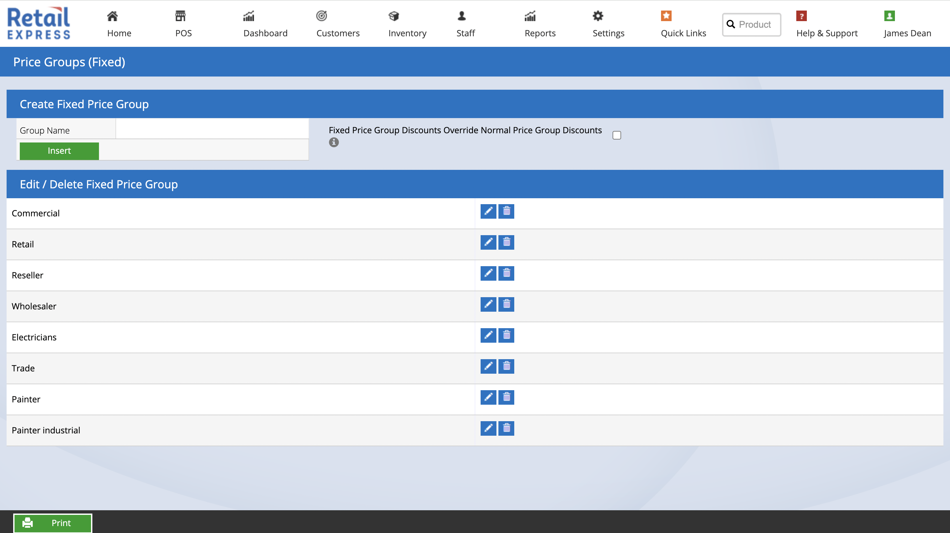Select the Commercial row text

tap(35, 213)
